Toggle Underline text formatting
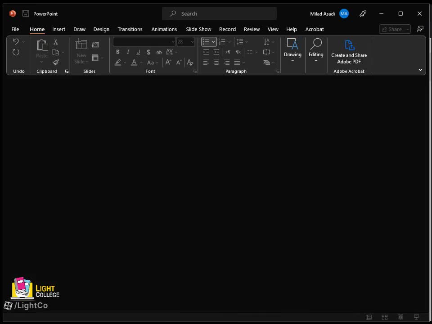This screenshot has height=324, width=432. coord(138,52)
